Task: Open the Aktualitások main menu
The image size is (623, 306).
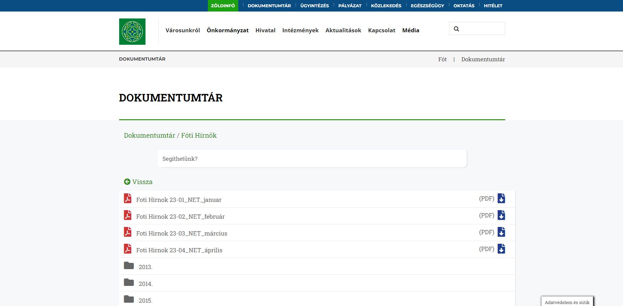Action: (343, 30)
